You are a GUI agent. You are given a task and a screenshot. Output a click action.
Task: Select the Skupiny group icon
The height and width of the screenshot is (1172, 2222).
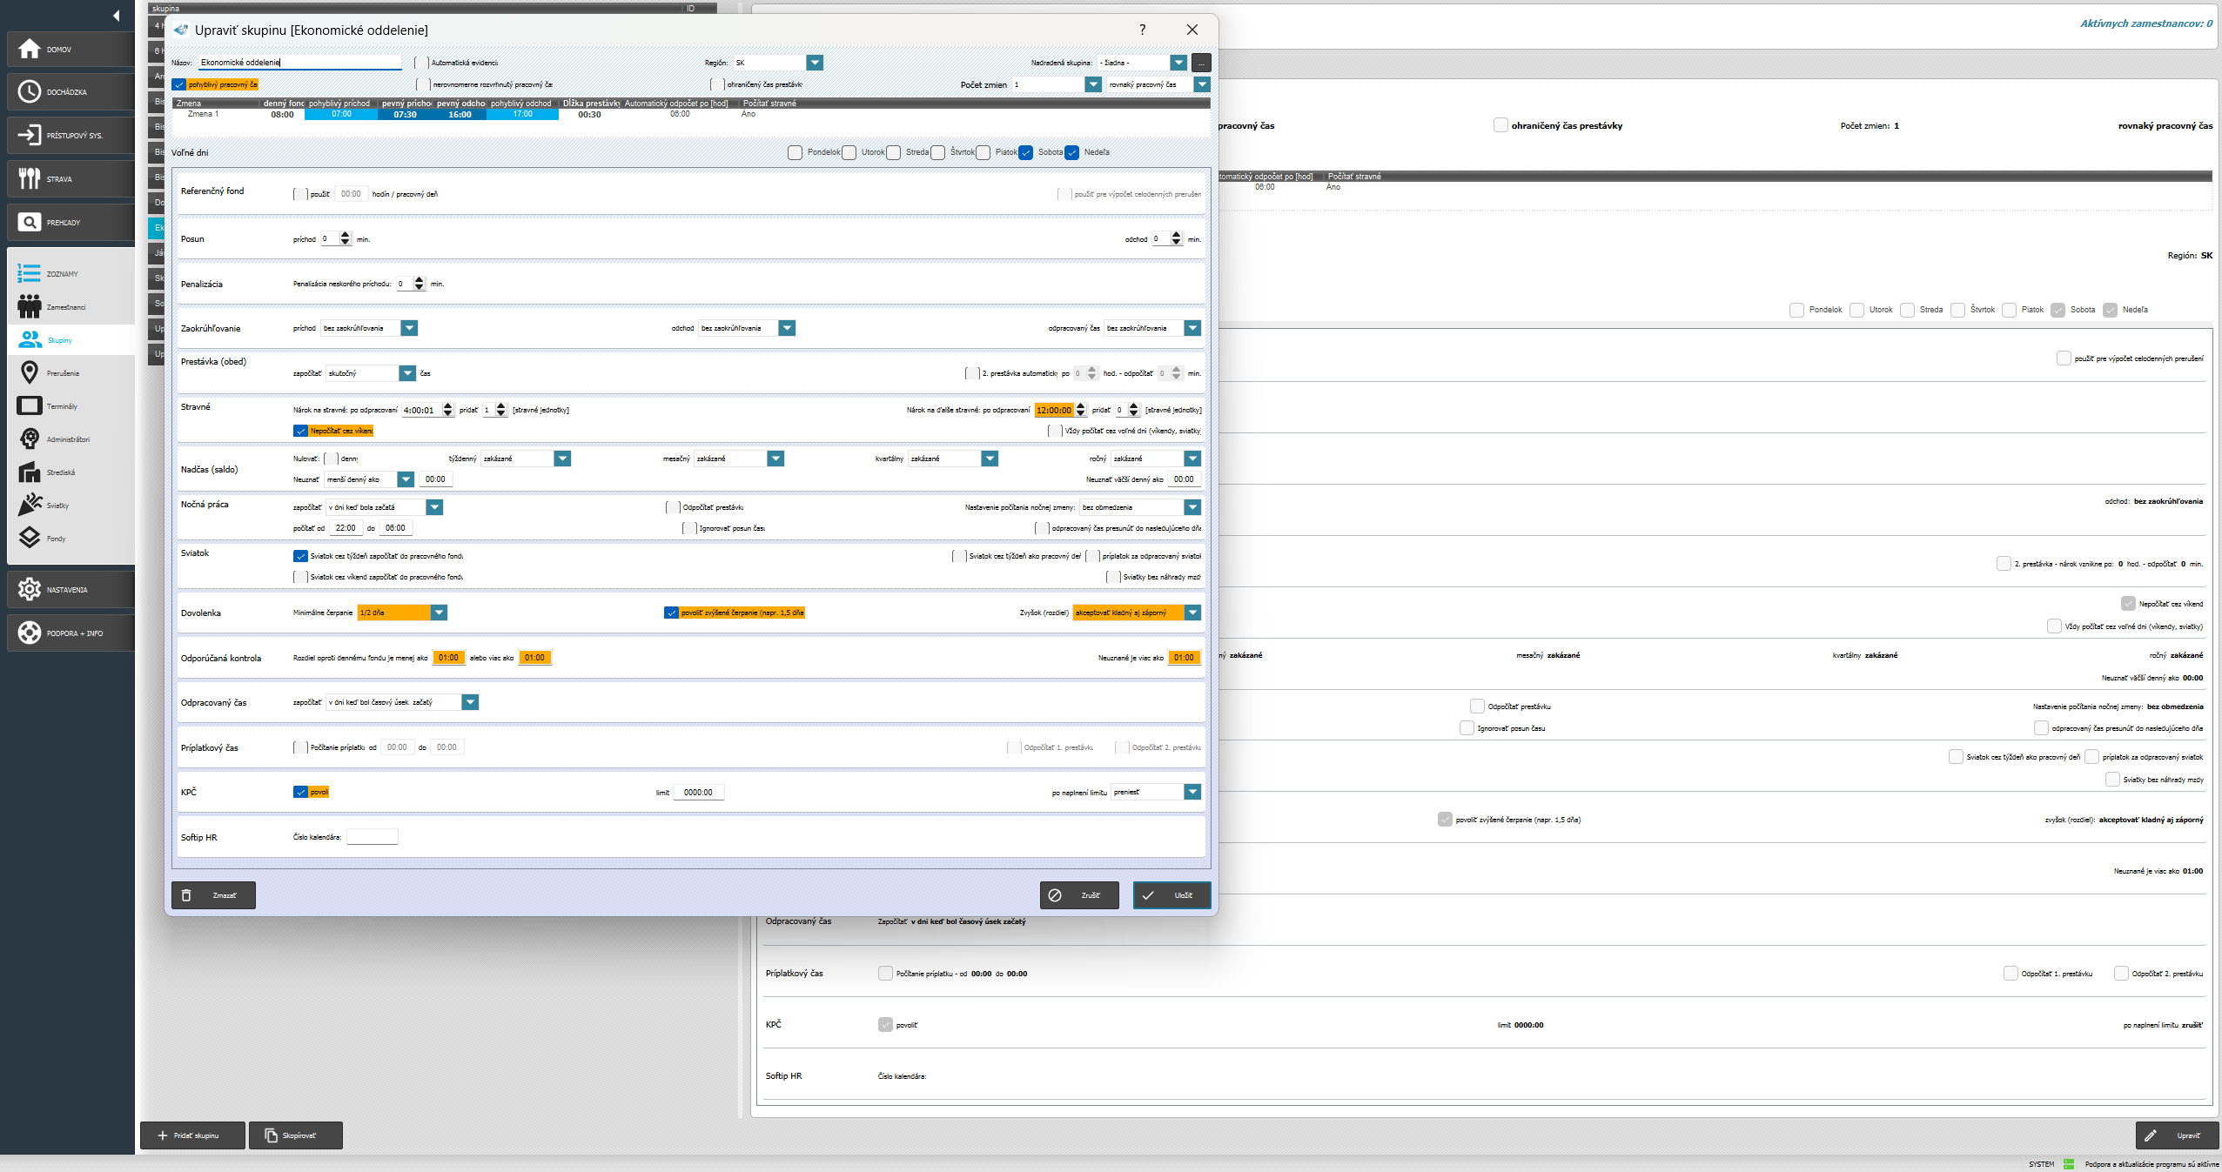(29, 339)
